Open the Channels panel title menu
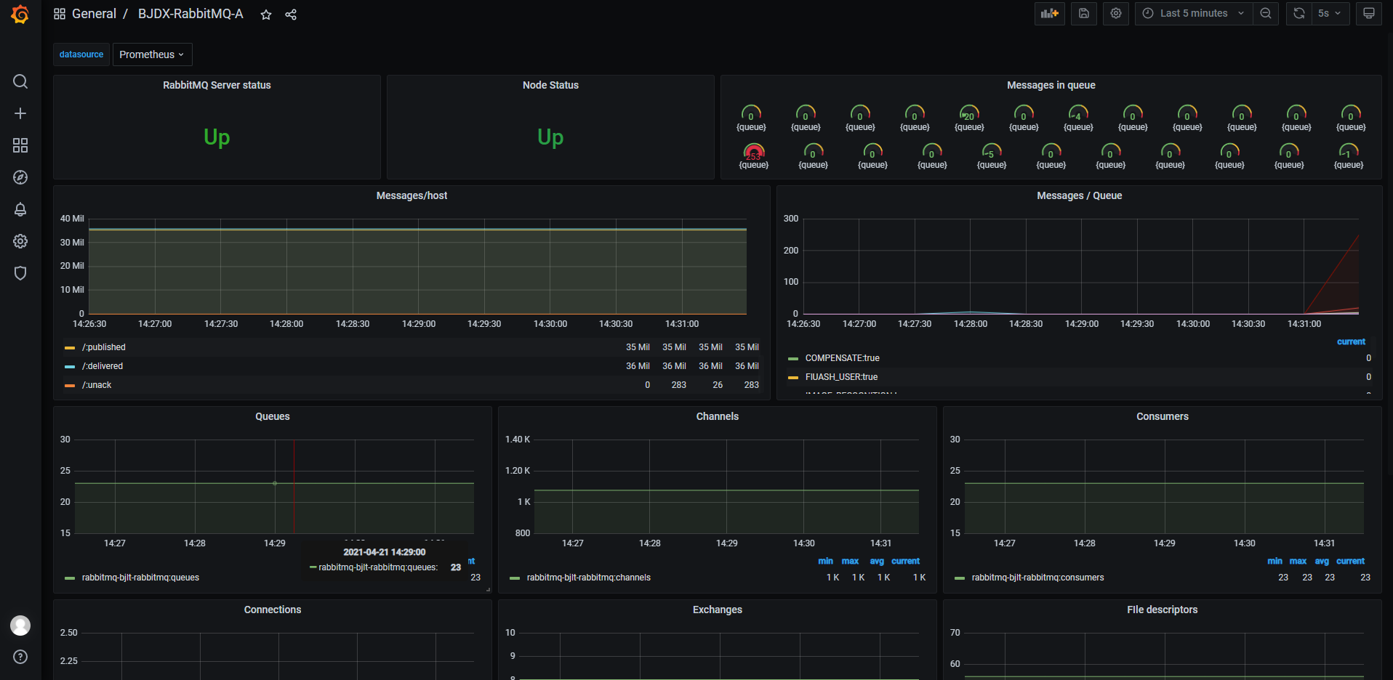The height and width of the screenshot is (680, 1393). click(718, 416)
